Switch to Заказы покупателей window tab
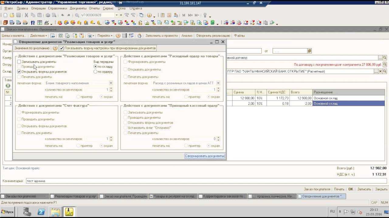This screenshot has width=389, height=218. (25, 196)
